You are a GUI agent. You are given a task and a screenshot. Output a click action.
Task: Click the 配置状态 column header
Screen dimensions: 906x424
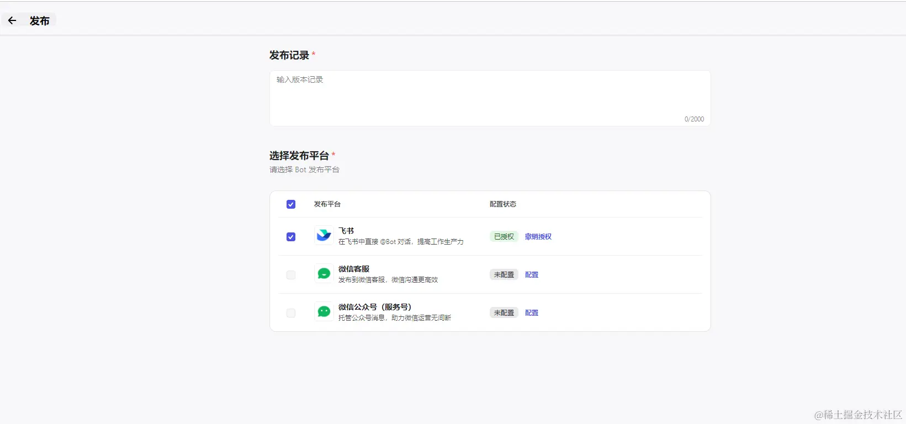tap(503, 204)
